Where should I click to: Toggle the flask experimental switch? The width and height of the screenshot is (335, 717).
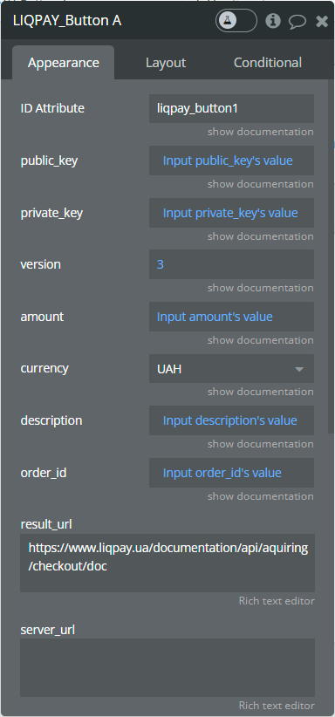coord(236,21)
